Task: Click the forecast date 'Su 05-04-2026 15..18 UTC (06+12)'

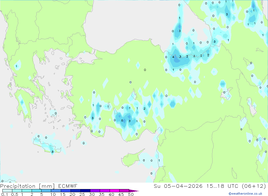Action: pos(210,186)
